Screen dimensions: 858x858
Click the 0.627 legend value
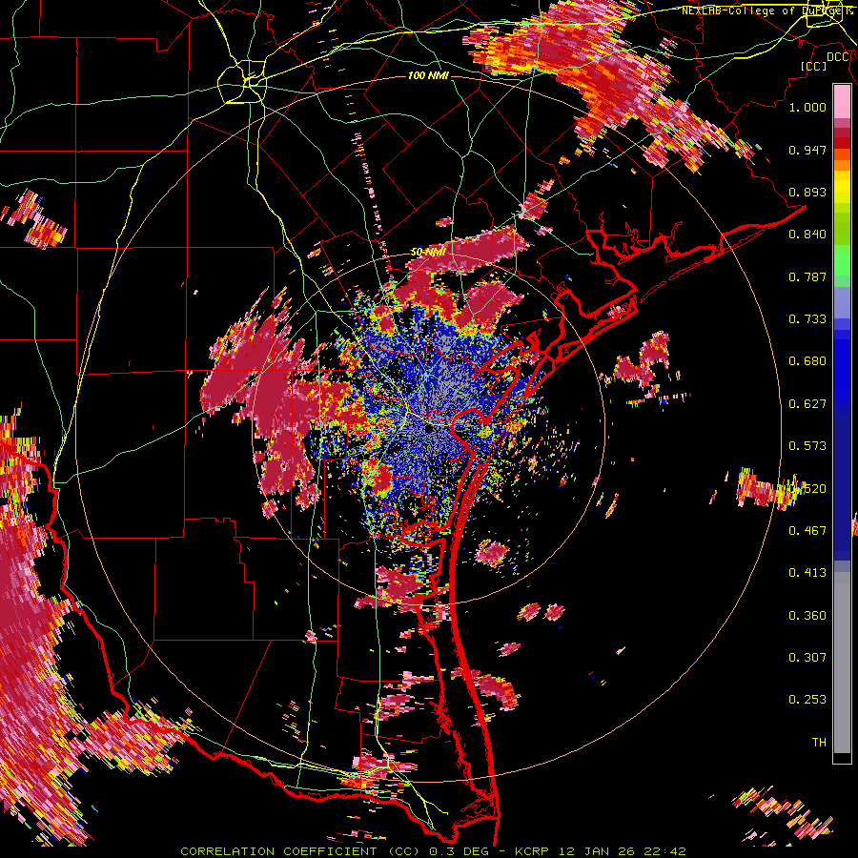807,404
